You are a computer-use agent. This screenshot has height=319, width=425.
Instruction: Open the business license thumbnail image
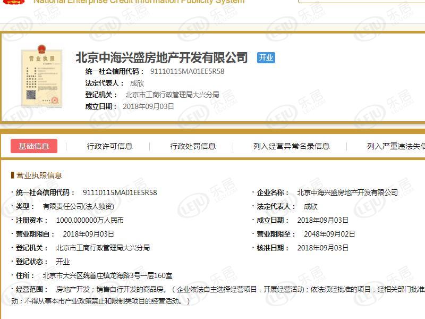tap(42, 77)
